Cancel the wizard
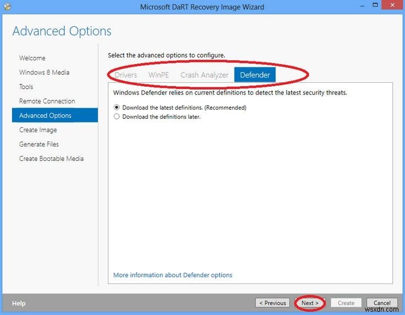Image resolution: width=405 pixels, height=315 pixels. click(x=382, y=303)
